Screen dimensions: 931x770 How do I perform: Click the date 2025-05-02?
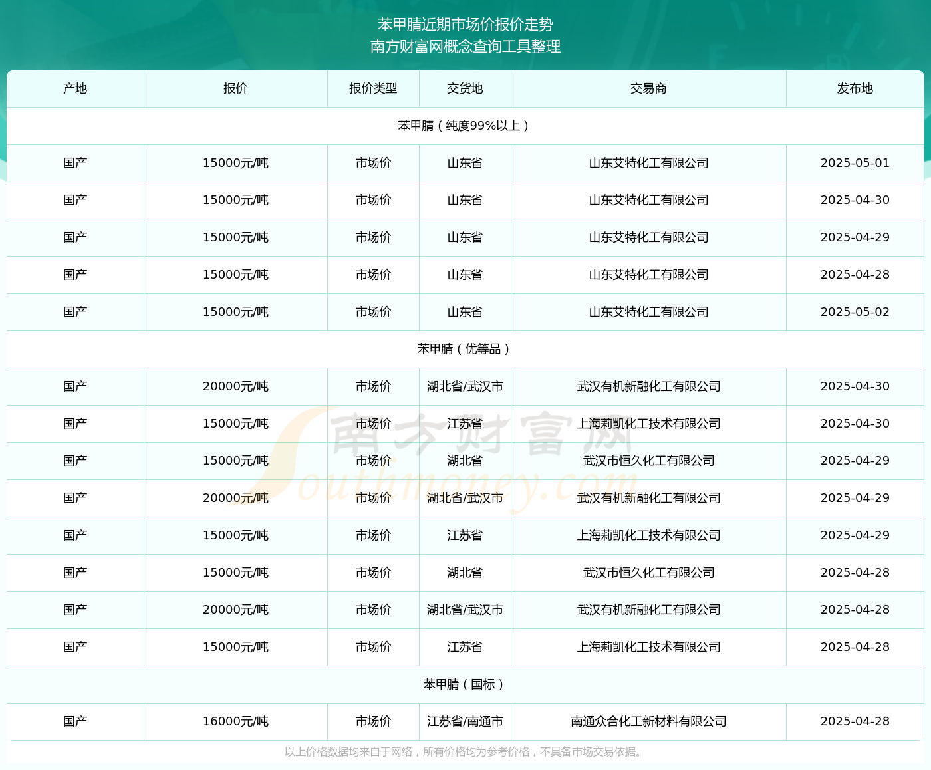tap(855, 312)
